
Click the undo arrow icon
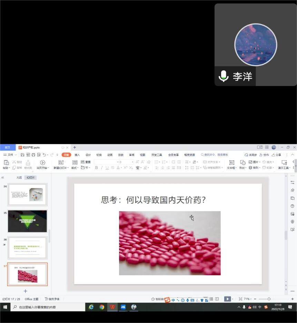pos(44,155)
